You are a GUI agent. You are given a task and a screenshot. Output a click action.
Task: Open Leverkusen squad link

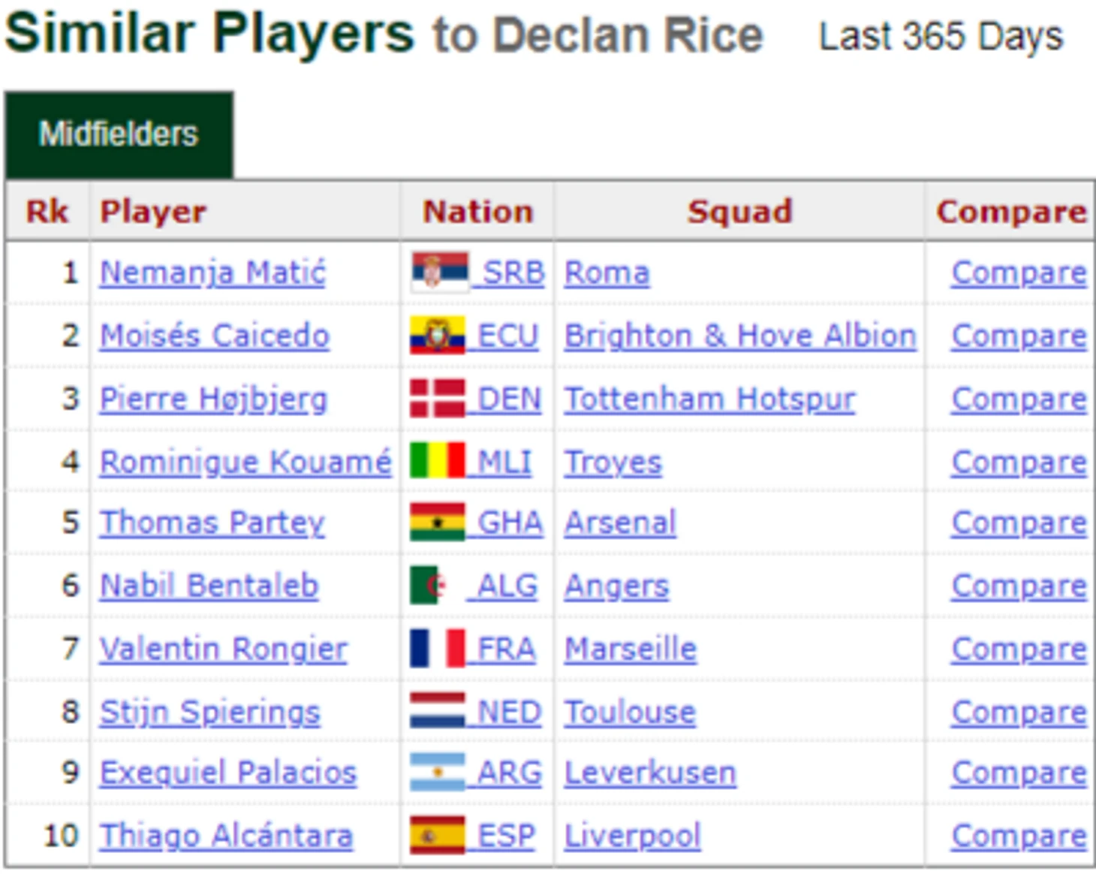(650, 773)
